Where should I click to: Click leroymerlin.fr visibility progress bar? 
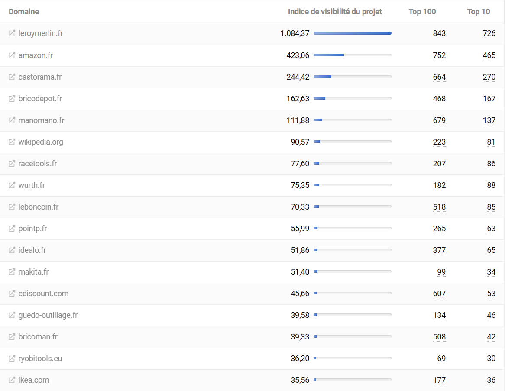click(353, 33)
